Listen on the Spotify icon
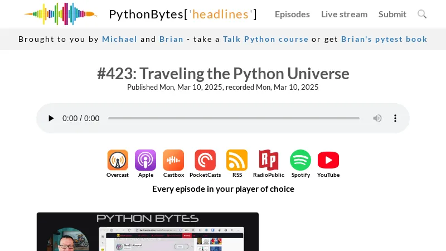 coord(300,161)
